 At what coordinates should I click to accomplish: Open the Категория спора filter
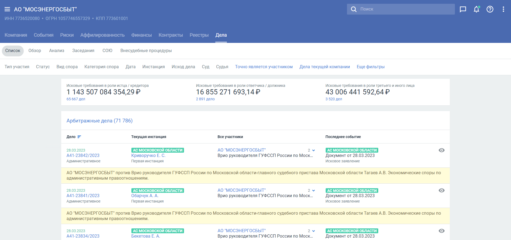click(x=102, y=67)
